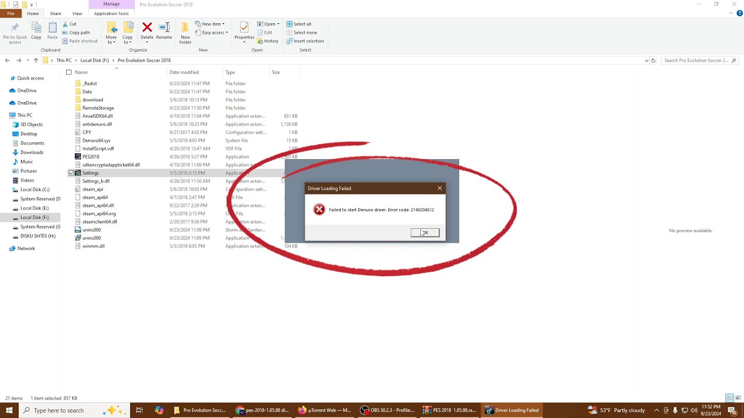Open Task View on taskbar
The height and width of the screenshot is (418, 744).
coord(139,410)
